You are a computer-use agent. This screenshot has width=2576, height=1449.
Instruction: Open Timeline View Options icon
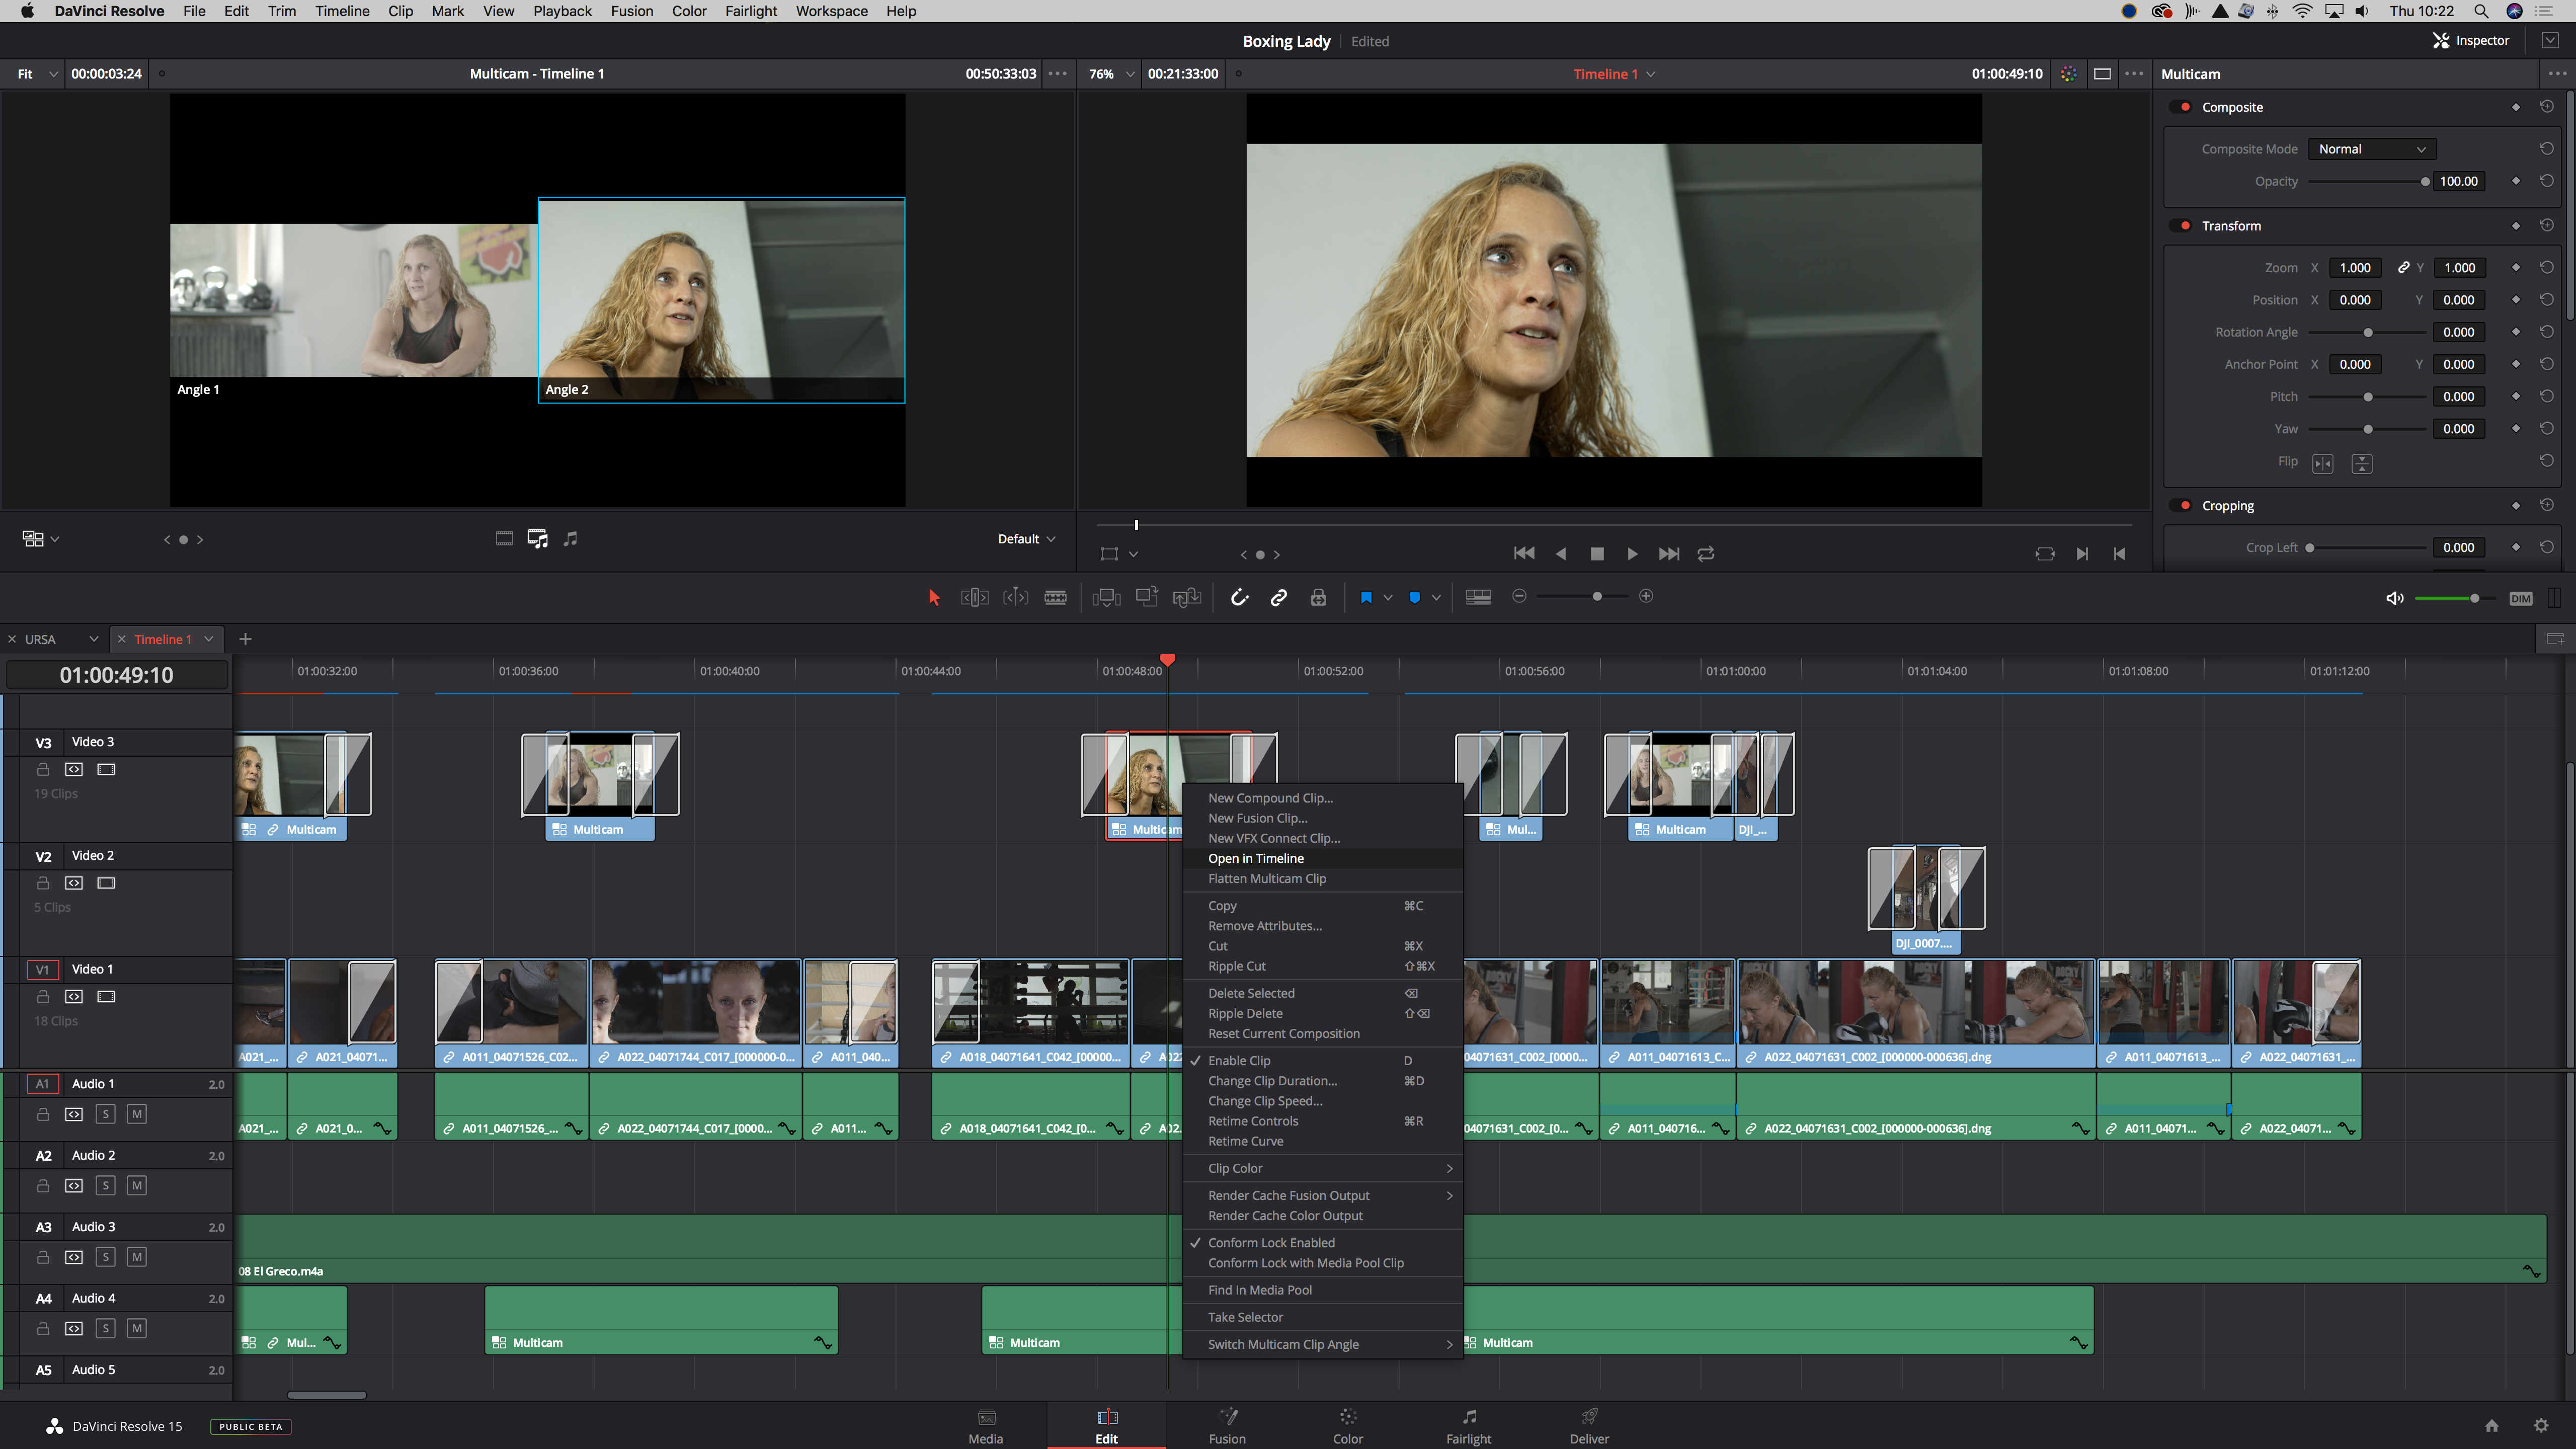pyautogui.click(x=1478, y=597)
